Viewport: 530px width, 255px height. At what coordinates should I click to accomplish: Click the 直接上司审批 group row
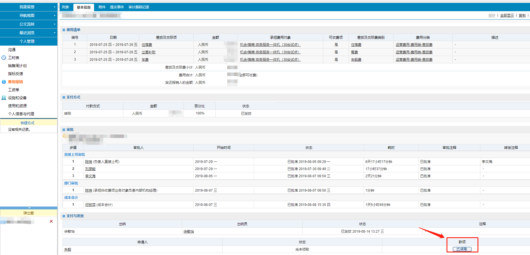pyautogui.click(x=75, y=155)
